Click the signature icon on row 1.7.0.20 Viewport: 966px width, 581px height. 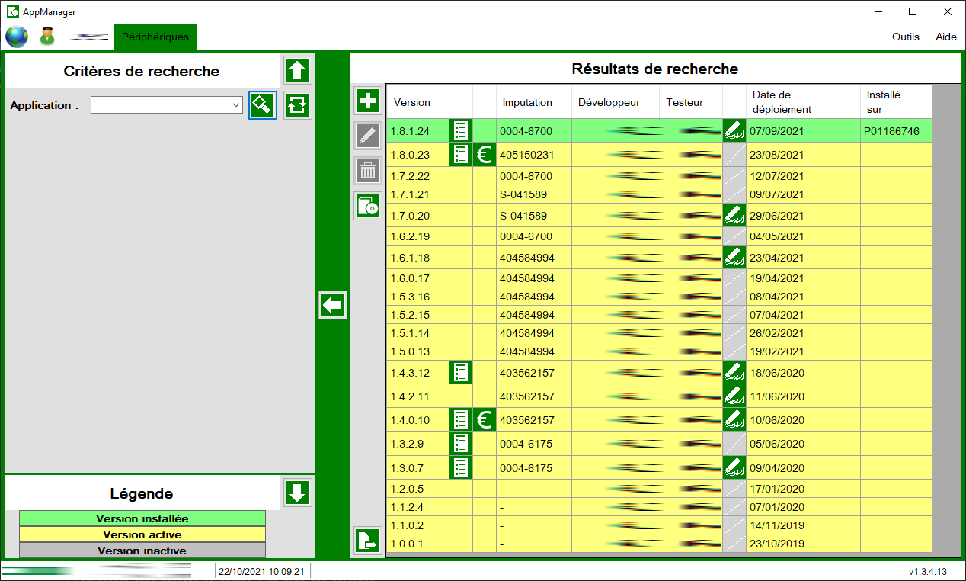[734, 215]
